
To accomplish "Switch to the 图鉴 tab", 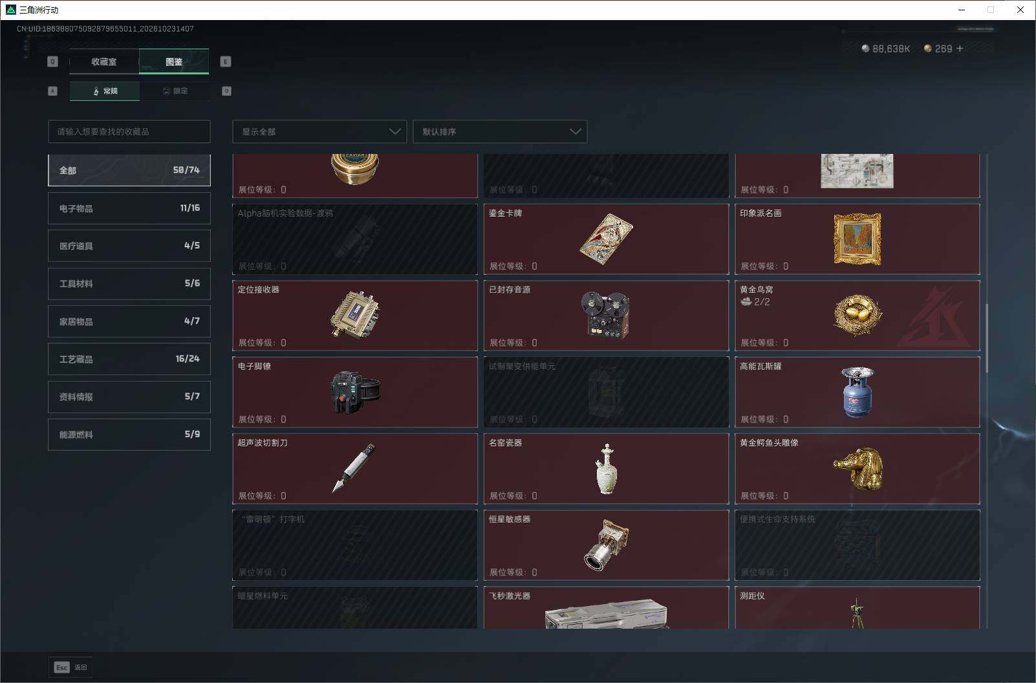I will point(174,62).
